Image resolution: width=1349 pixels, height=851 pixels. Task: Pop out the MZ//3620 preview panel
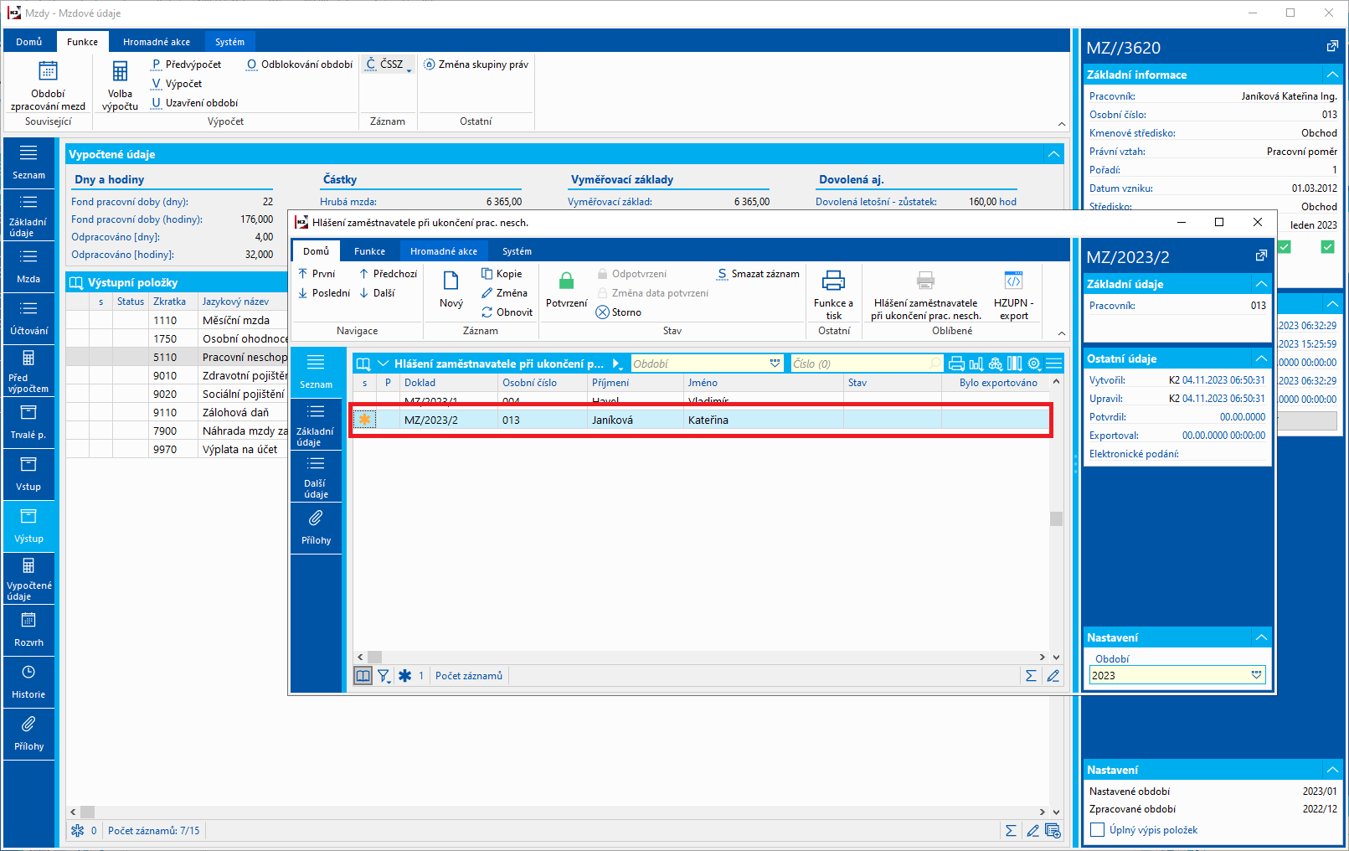point(1332,47)
